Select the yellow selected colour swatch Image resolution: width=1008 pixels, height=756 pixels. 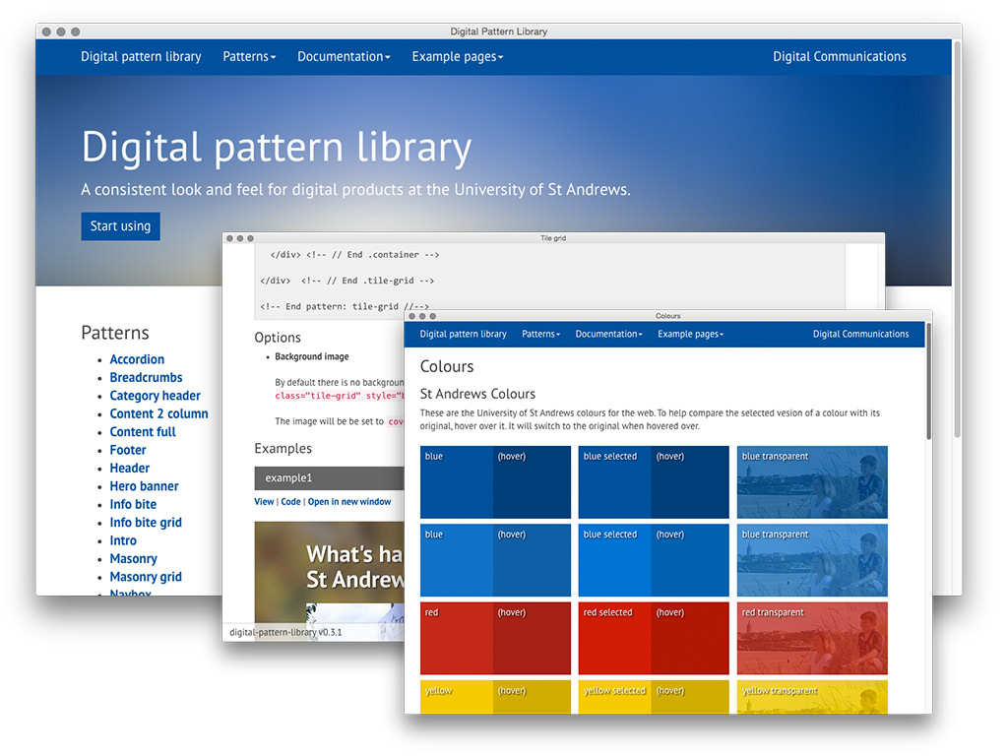(614, 697)
